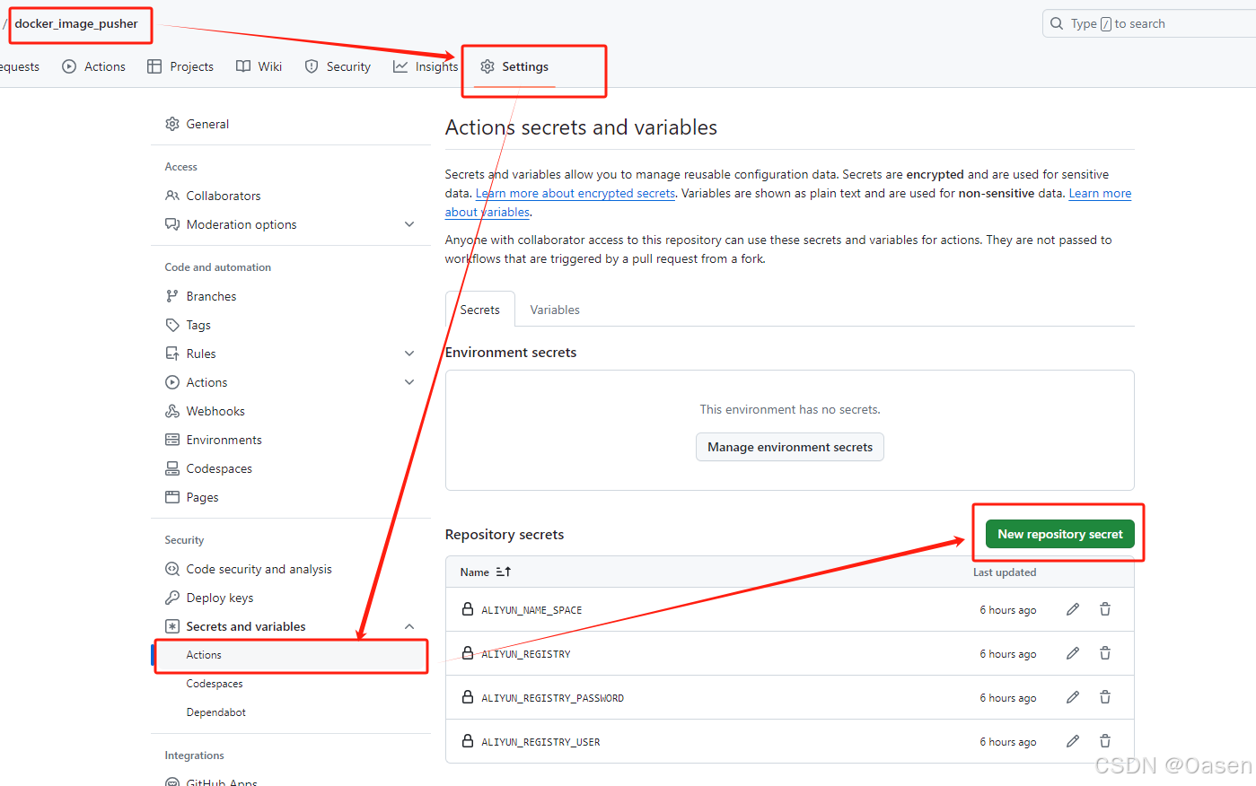
Task: Click the Branches git-branch icon
Action: pyautogui.click(x=172, y=296)
